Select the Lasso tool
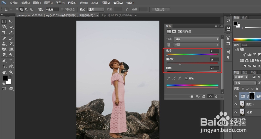This screenshot has width=261, height=139. [4, 27]
